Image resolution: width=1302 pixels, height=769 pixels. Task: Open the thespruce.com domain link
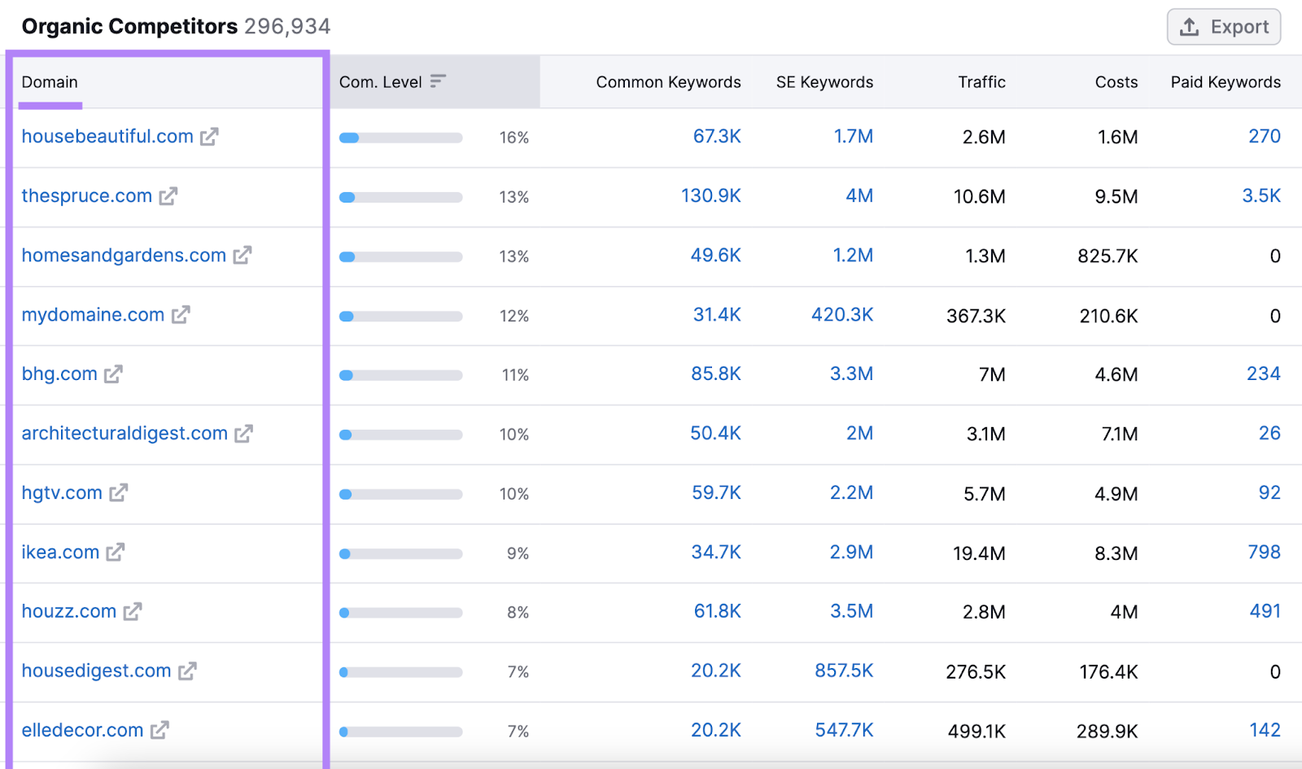pos(86,196)
